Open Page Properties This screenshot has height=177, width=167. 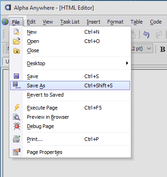[x=70, y=152]
